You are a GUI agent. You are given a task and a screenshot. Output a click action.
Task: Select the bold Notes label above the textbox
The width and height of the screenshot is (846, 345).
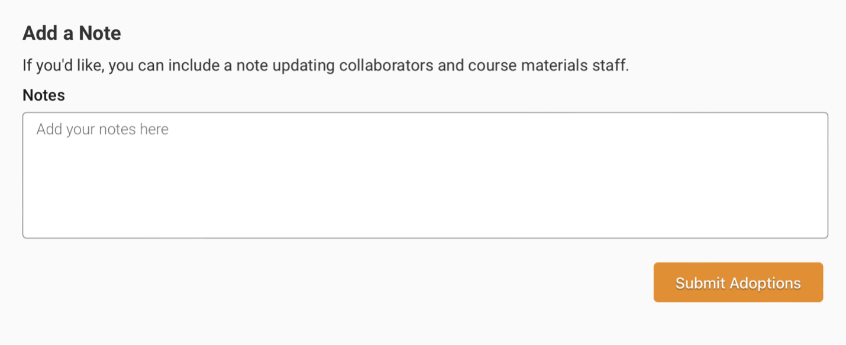(x=44, y=95)
